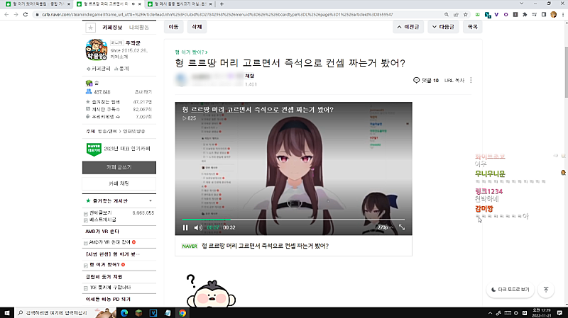Open the Chrome extensions puzzle icon
Screen dimensions: 568x318
(x=525, y=14)
